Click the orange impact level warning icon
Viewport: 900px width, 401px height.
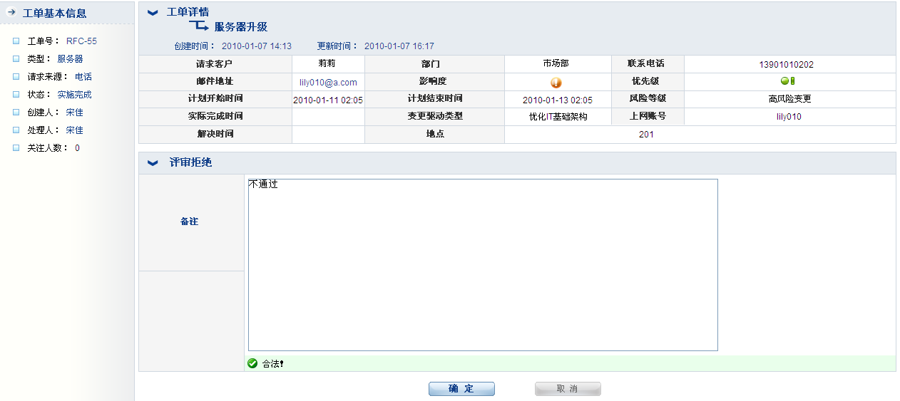[556, 83]
